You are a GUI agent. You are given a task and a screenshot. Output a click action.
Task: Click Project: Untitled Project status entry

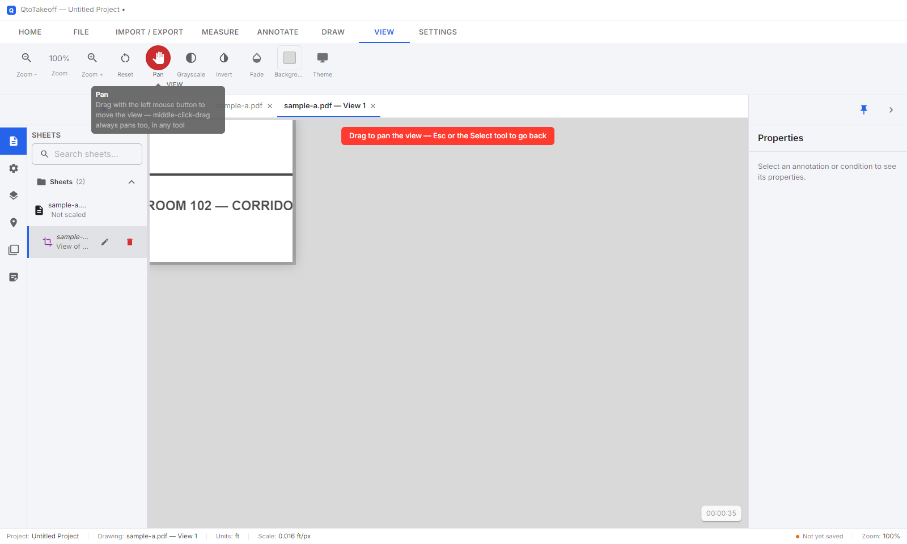[43, 536]
